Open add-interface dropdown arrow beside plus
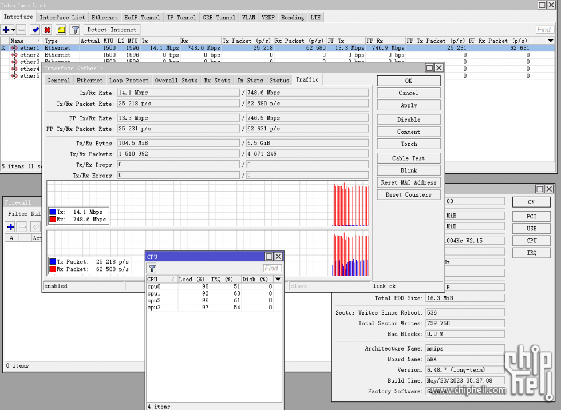This screenshot has height=410, width=561. pyautogui.click(x=13, y=30)
